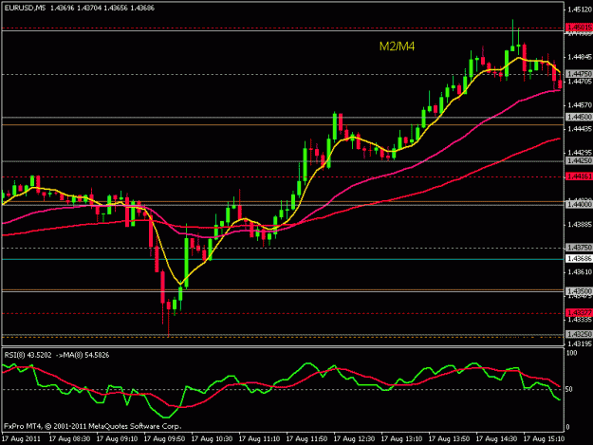The image size is (593, 445).
Task: Click the 17 Aug 09:10 time label
Action: coord(117,439)
